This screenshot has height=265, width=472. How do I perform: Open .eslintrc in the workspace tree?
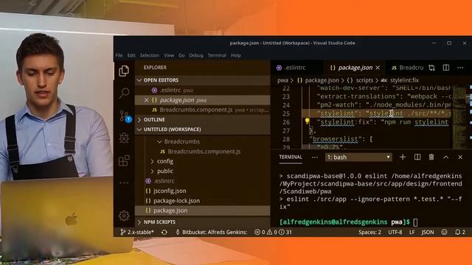pyautogui.click(x=202, y=181)
